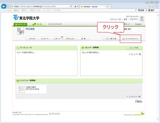Open the browser home icon

click(x=150, y=6)
